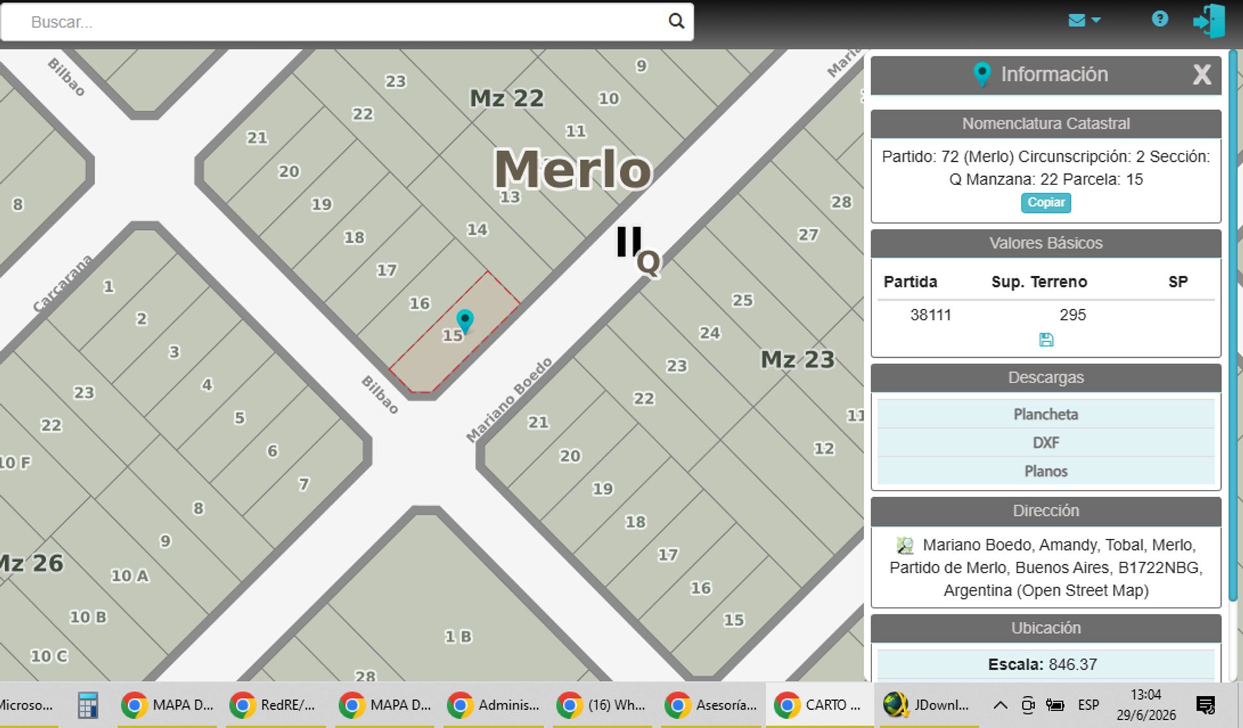Click the ESP language indicator
The width and height of the screenshot is (1243, 728).
coord(1088,705)
